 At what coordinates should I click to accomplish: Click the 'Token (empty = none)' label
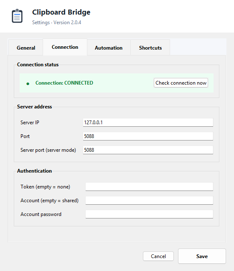pos(46,187)
